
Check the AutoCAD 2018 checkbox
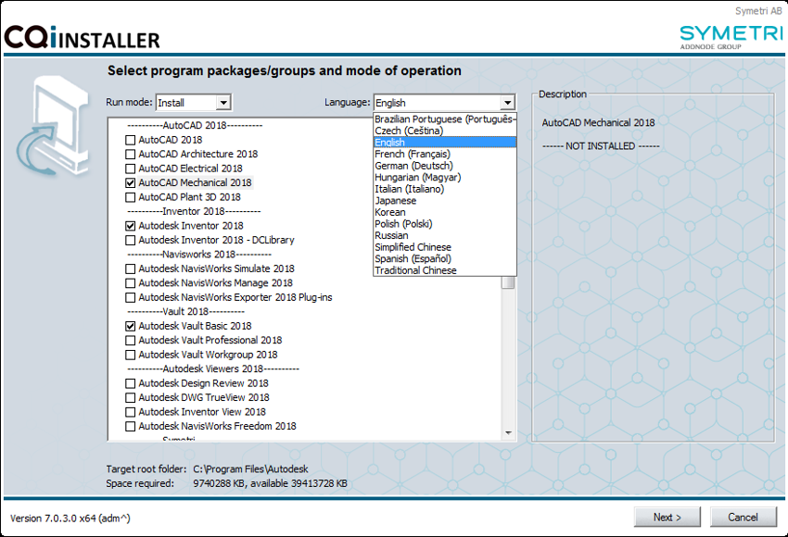130,140
